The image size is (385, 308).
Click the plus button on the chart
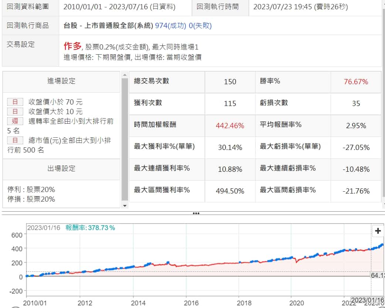click(x=378, y=231)
